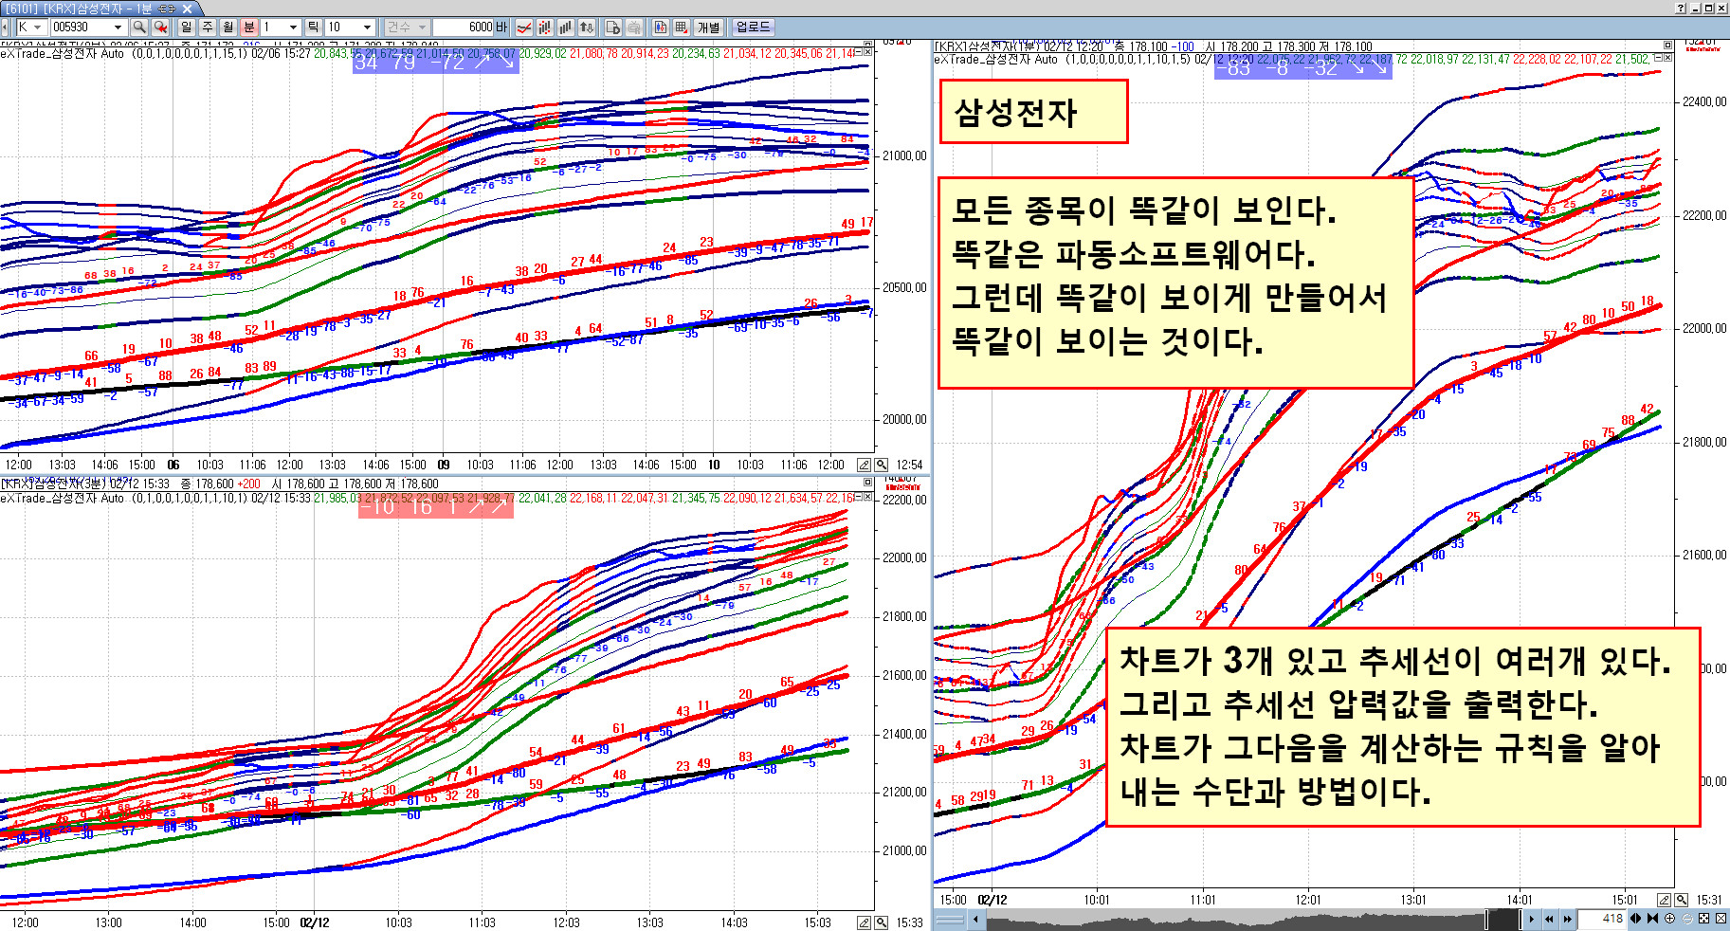Click the 개별 button
The width and height of the screenshot is (1730, 931).
pyautogui.click(x=709, y=27)
